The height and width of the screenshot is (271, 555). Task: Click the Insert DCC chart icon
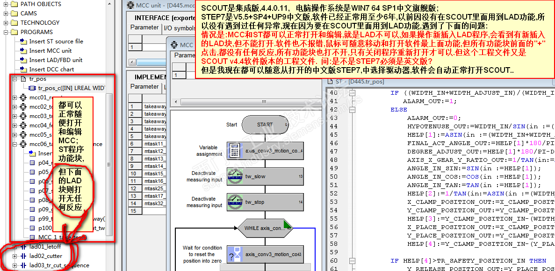click(x=24, y=69)
